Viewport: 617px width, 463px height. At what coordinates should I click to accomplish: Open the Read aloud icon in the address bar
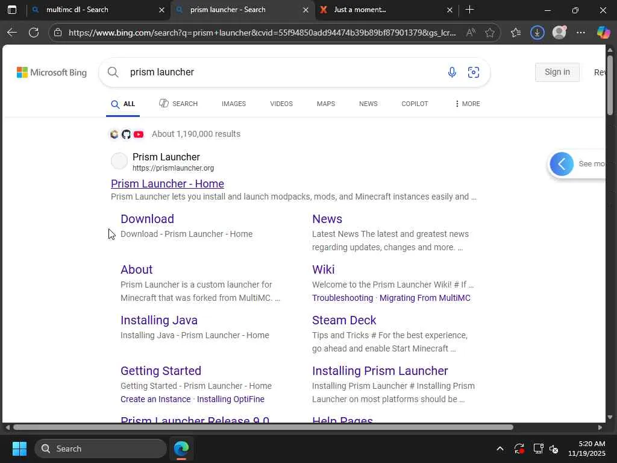point(470,33)
